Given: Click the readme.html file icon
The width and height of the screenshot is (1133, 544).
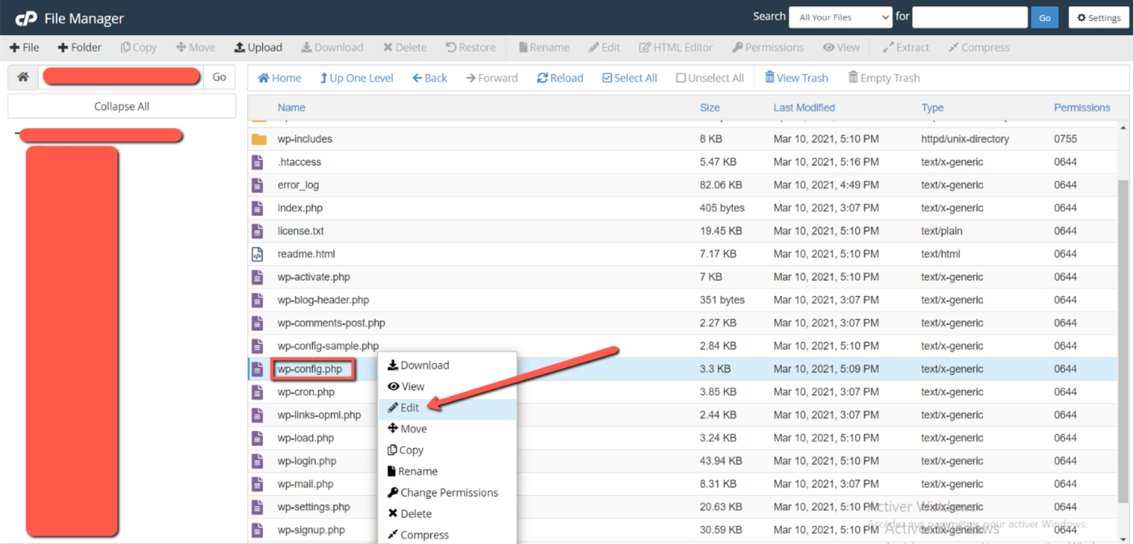Looking at the screenshot, I should [x=257, y=254].
